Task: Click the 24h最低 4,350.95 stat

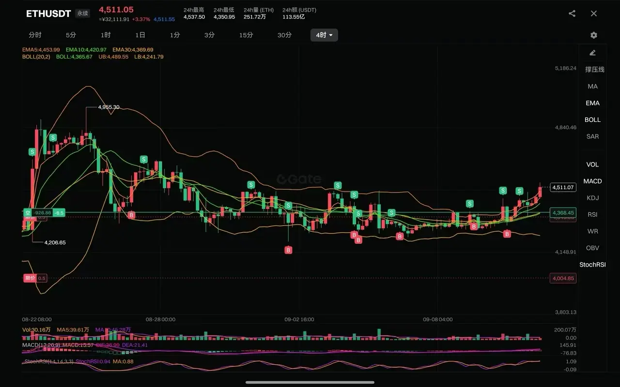Action: pyautogui.click(x=224, y=14)
